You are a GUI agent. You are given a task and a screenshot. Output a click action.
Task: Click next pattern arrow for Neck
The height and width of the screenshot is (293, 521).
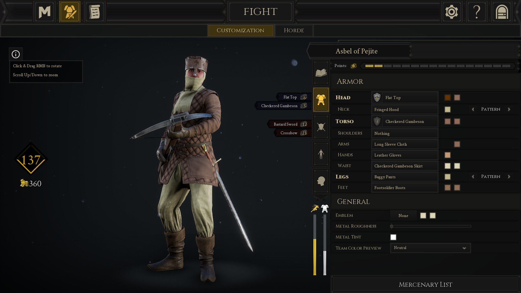click(x=509, y=109)
